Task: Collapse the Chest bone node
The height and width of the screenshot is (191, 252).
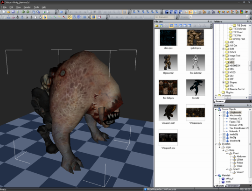Action: click(227, 153)
